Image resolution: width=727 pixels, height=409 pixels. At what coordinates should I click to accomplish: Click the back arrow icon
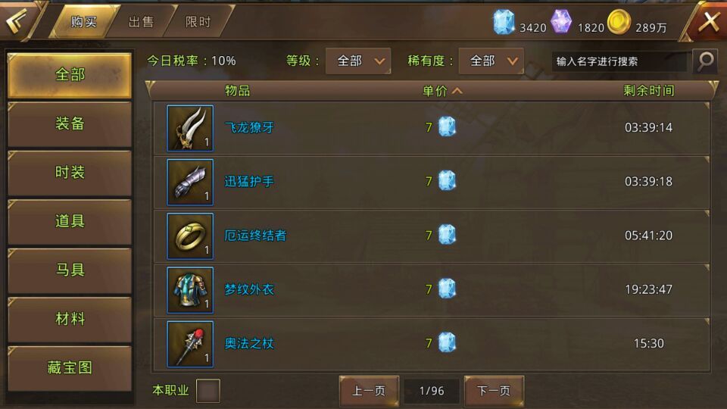[17, 21]
